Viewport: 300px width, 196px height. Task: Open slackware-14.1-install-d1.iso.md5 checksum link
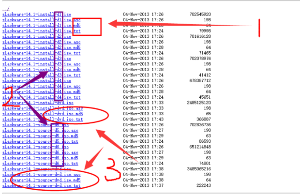[42, 26]
